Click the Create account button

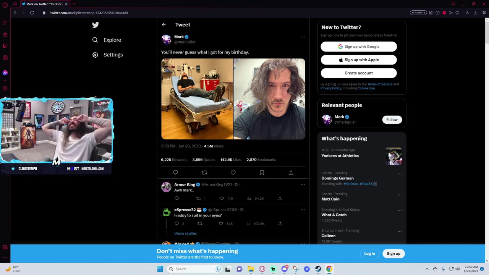[359, 73]
